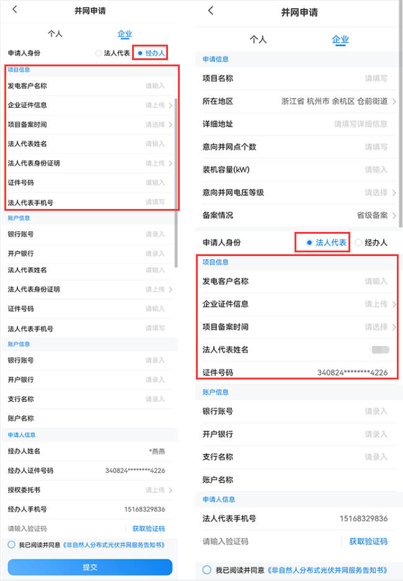Select 法人代表 radio on right screen

tap(309, 242)
